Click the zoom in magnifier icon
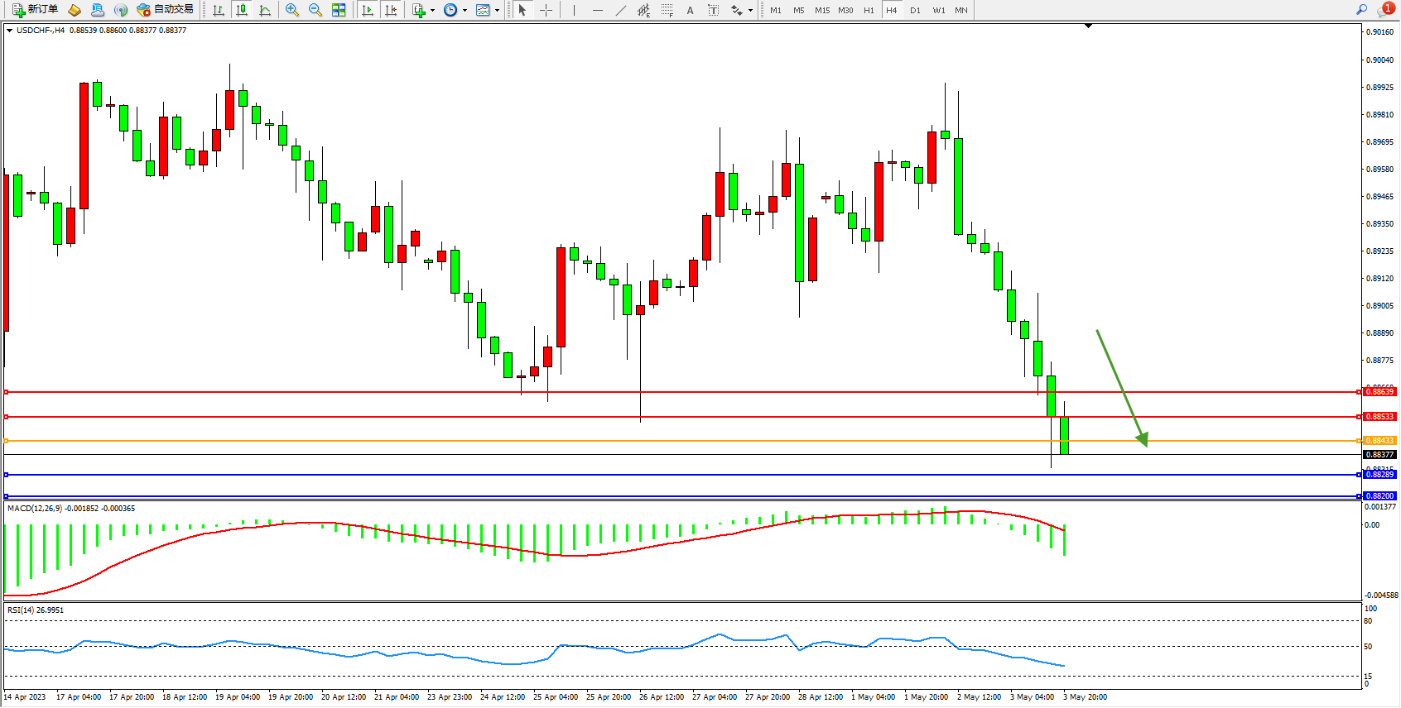 coord(292,10)
